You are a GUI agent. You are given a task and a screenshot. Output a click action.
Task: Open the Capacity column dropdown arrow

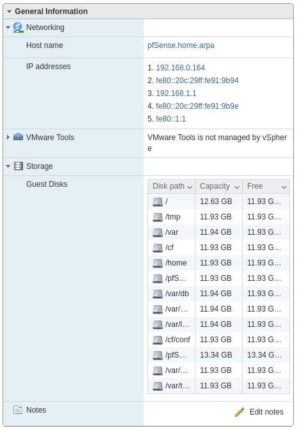coord(237,187)
